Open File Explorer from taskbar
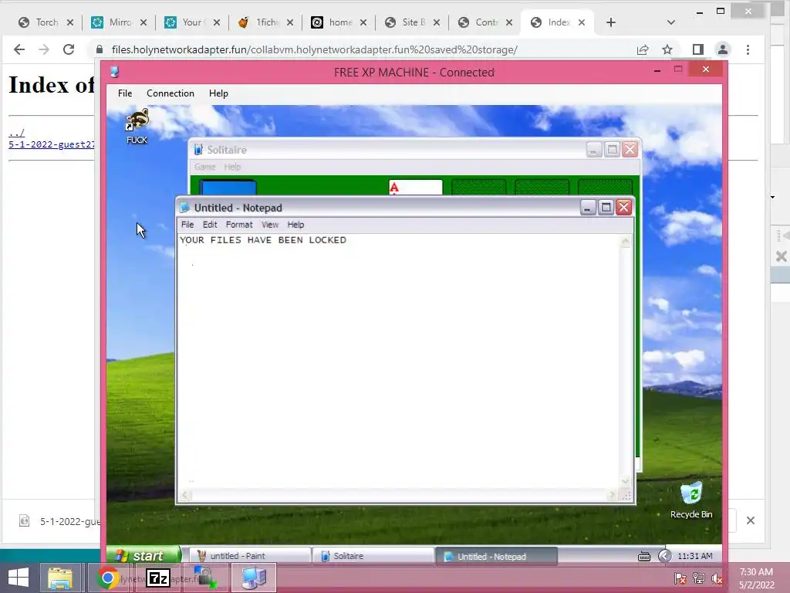The height and width of the screenshot is (593, 790). (x=60, y=578)
